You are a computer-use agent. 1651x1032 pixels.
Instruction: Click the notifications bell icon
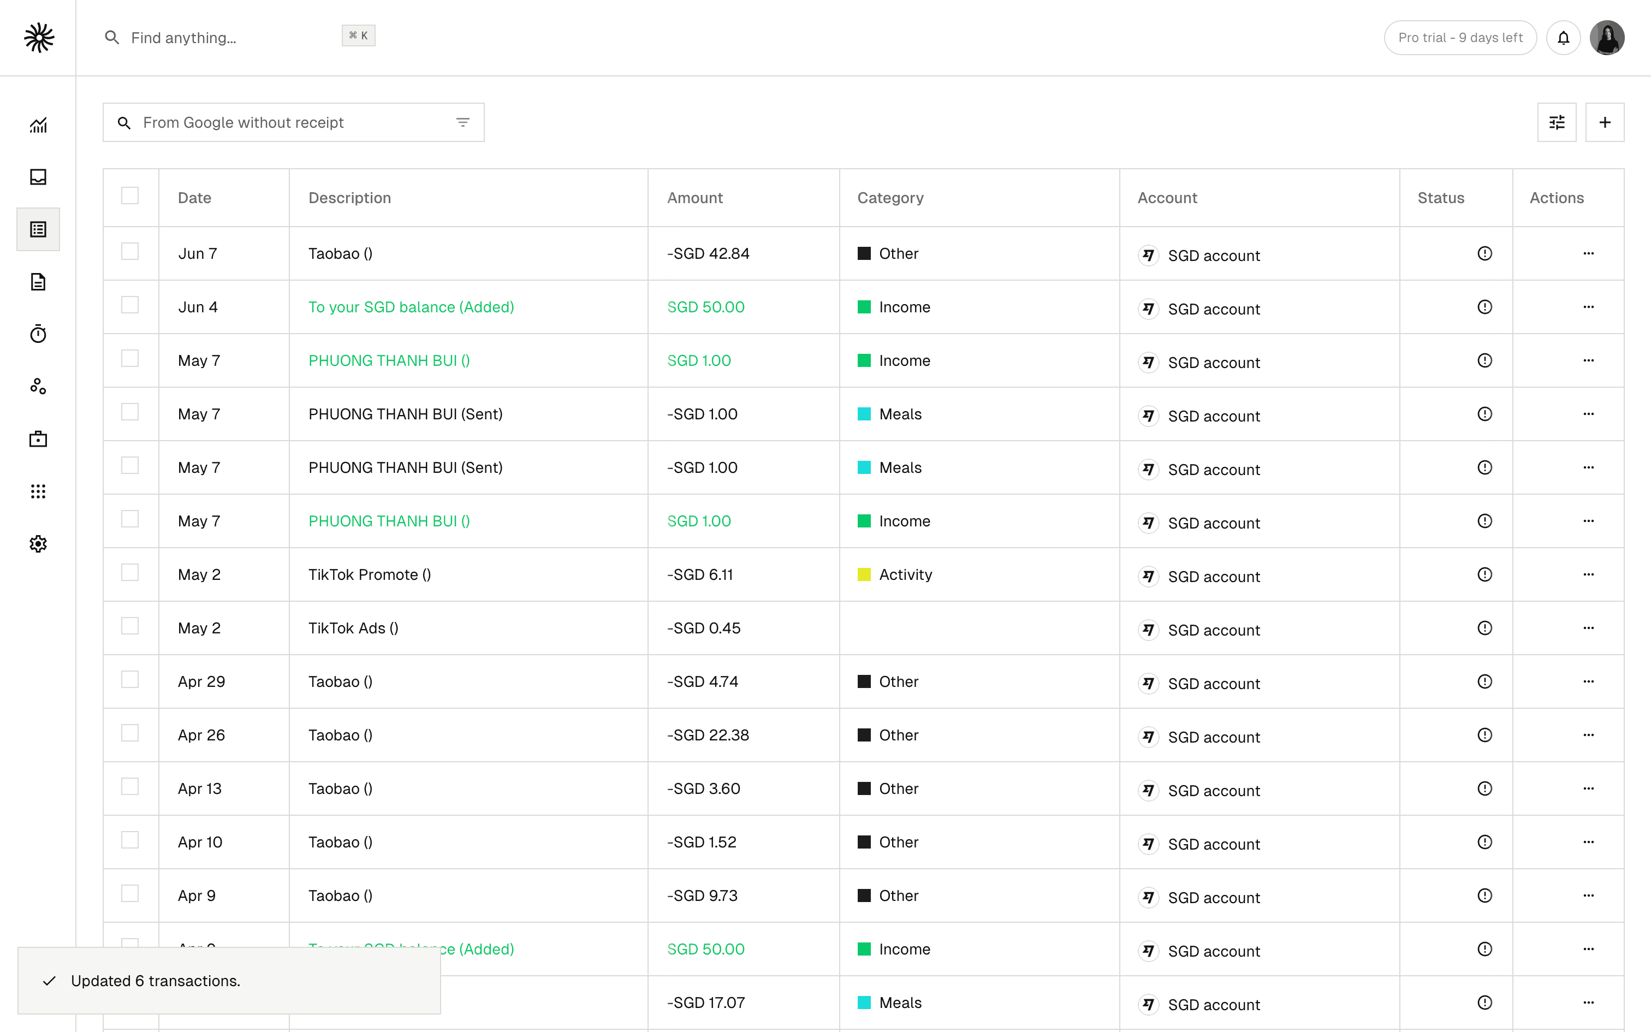pyautogui.click(x=1563, y=38)
